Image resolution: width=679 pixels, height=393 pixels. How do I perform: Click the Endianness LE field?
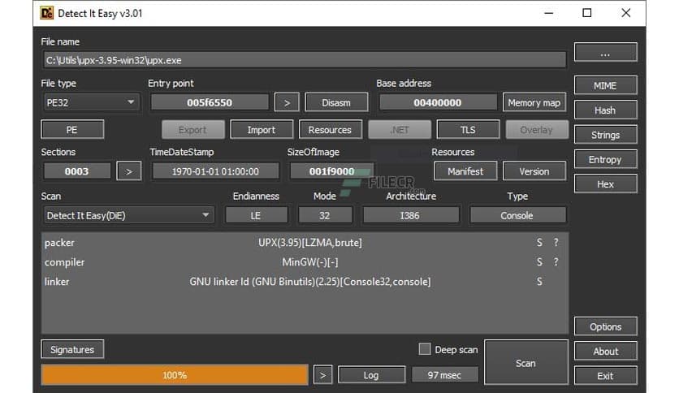click(x=256, y=215)
